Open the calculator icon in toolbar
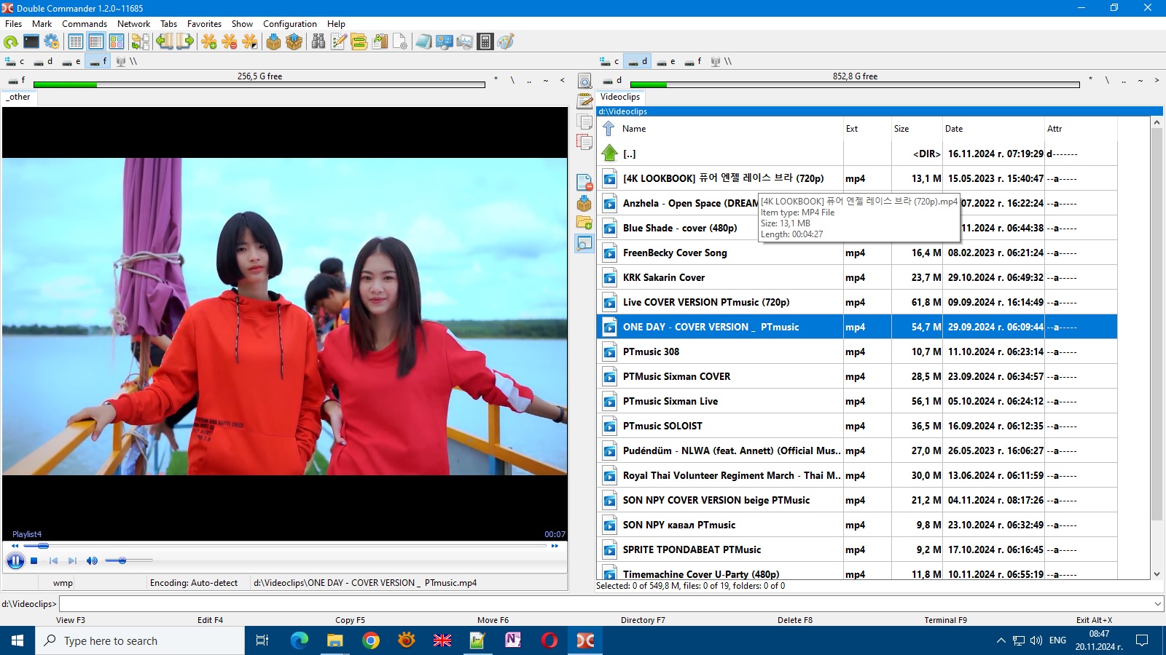Image resolution: width=1166 pixels, height=655 pixels. (x=485, y=42)
